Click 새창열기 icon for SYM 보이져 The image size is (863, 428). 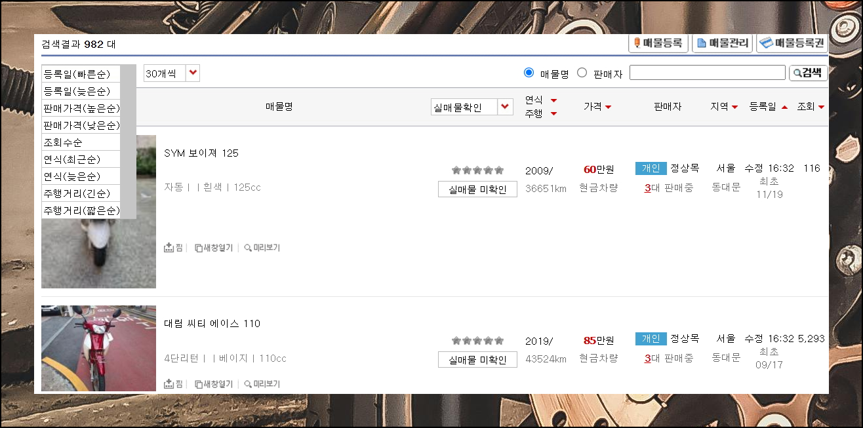point(214,248)
